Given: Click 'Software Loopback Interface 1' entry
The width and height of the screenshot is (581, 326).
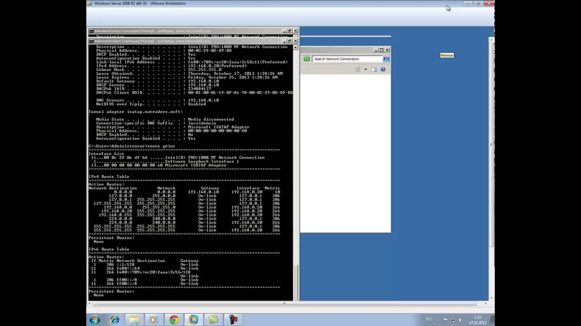Looking at the screenshot, I should 202,162.
